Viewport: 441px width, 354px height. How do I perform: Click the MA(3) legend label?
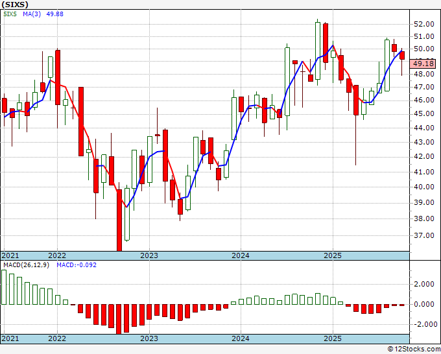pos(32,14)
